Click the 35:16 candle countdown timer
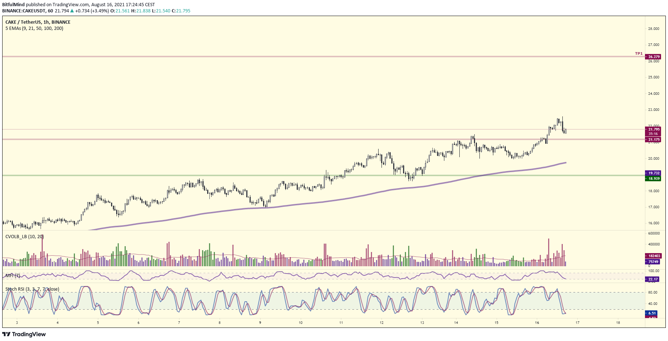668x341 pixels. tap(653, 134)
